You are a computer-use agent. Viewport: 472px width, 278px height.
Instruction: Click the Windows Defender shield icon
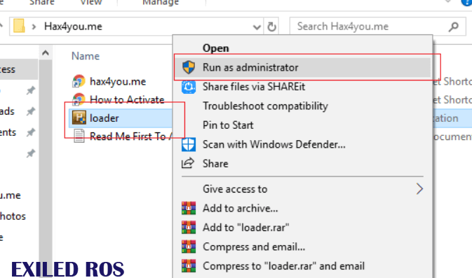coord(189,144)
